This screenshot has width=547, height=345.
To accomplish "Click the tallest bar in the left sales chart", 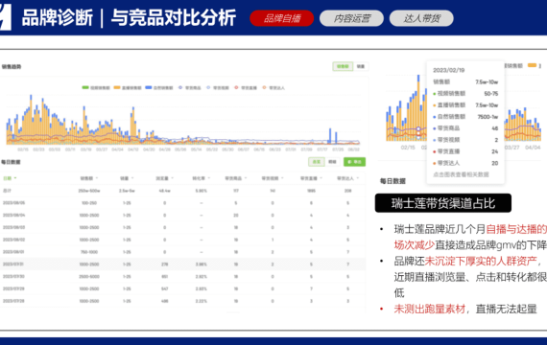I will (x=31, y=119).
